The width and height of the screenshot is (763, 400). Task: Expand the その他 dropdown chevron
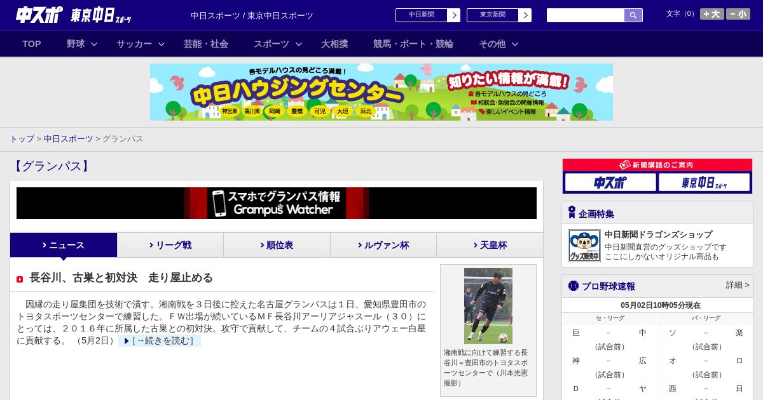click(x=515, y=44)
